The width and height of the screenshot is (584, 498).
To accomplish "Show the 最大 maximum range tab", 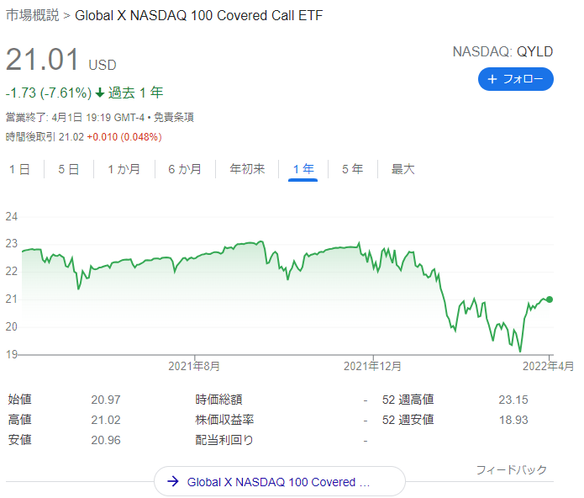I will pyautogui.click(x=403, y=169).
